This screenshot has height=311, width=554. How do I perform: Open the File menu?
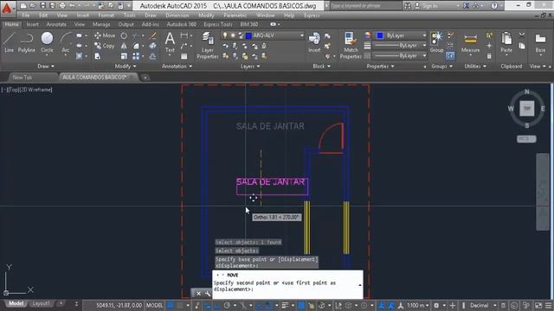click(x=26, y=16)
